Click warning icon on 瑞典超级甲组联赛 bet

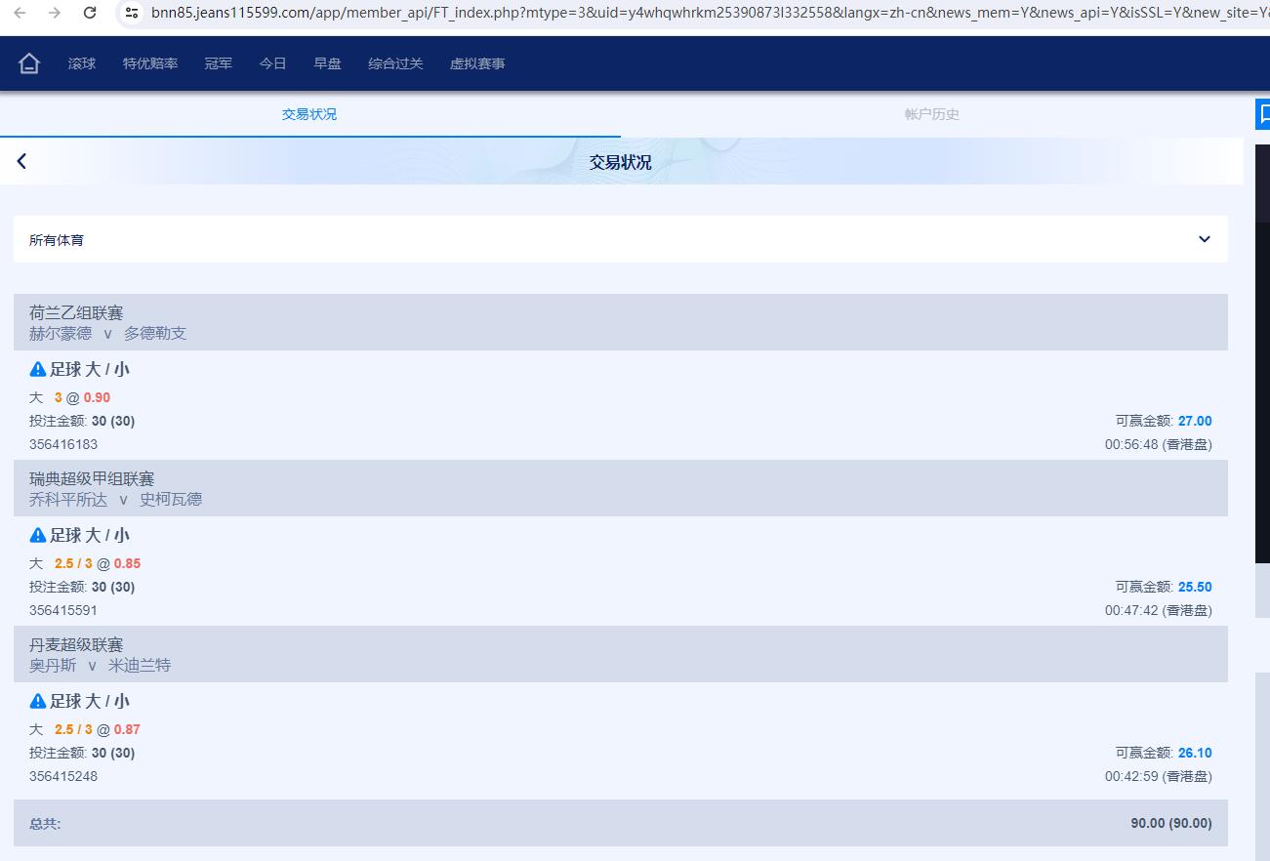click(38, 535)
